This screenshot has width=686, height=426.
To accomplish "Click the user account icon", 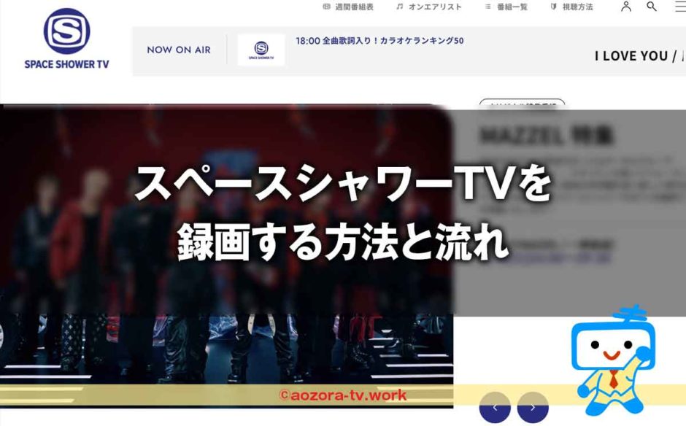I will tap(625, 7).
